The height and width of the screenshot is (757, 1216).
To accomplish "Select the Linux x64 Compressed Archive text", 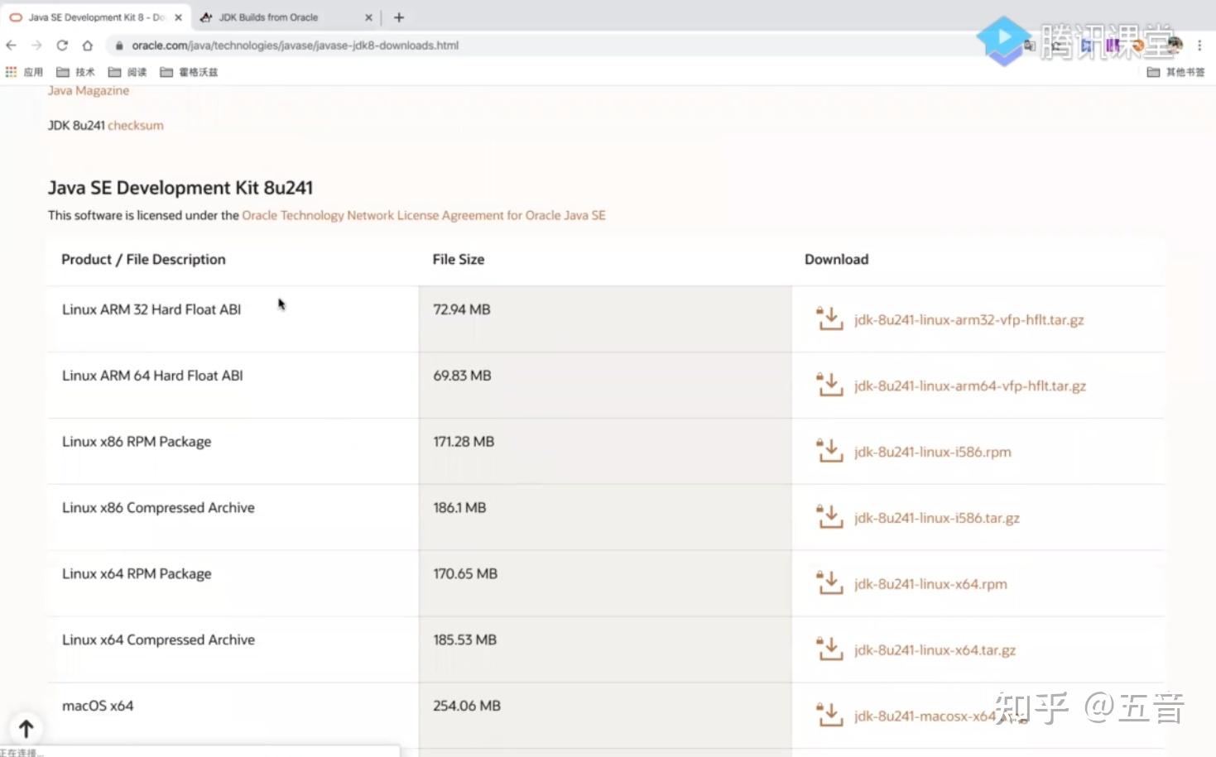I will click(x=158, y=640).
